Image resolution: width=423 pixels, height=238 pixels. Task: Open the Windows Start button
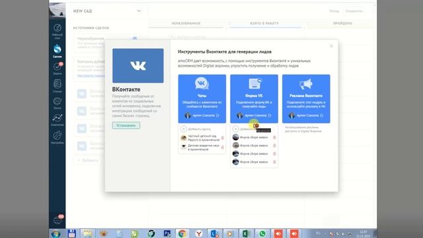56,233
